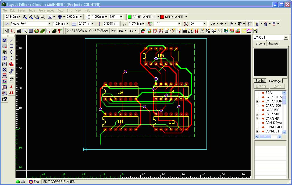Click the blue mirror/bowtie tool icon
This screenshot has height=185, width=292.
(5, 40)
